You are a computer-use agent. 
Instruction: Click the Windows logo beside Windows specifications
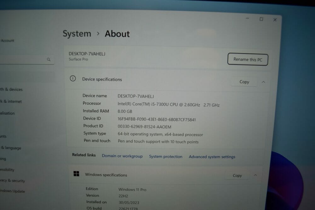coord(76,174)
